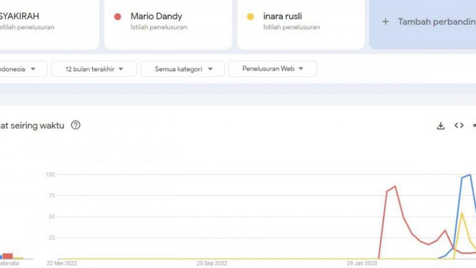Click 'Tambah perbandingan' to add a term
The width and height of the screenshot is (476, 268).
(432, 22)
